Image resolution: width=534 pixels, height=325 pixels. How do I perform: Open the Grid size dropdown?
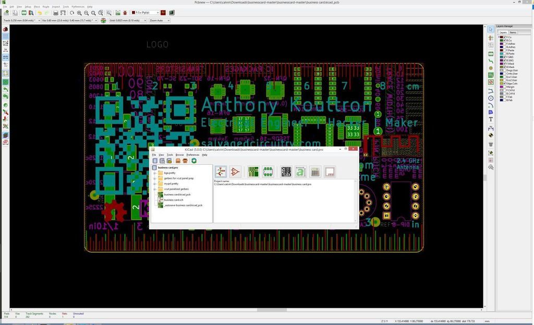point(145,20)
